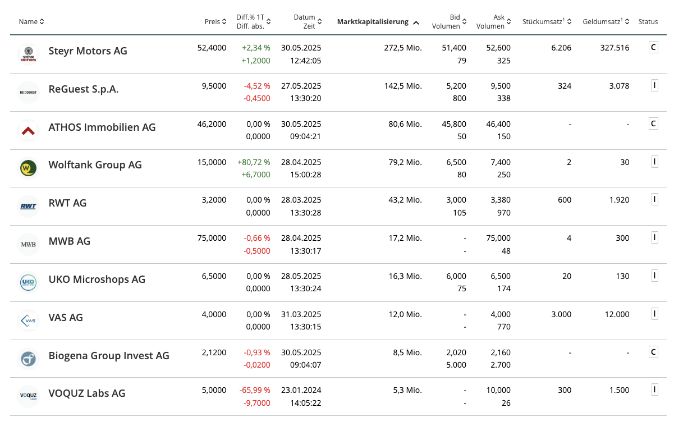Image resolution: width=674 pixels, height=426 pixels.
Task: Sort by Diff.% 1T column
Action: point(254,22)
